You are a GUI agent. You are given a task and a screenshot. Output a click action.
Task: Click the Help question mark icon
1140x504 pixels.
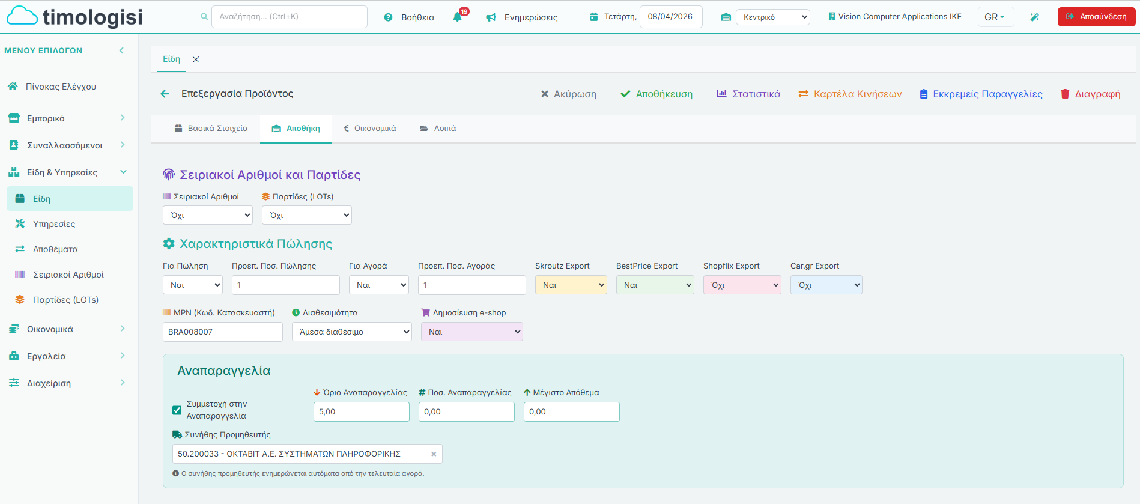tap(388, 17)
